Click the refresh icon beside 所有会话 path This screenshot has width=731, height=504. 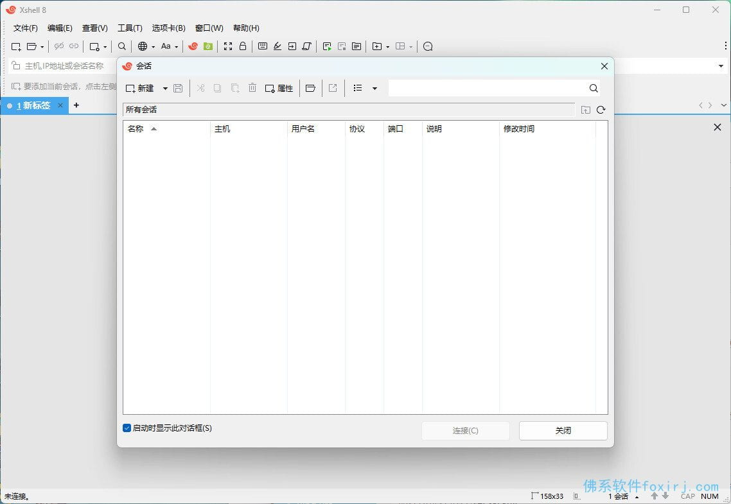601,110
